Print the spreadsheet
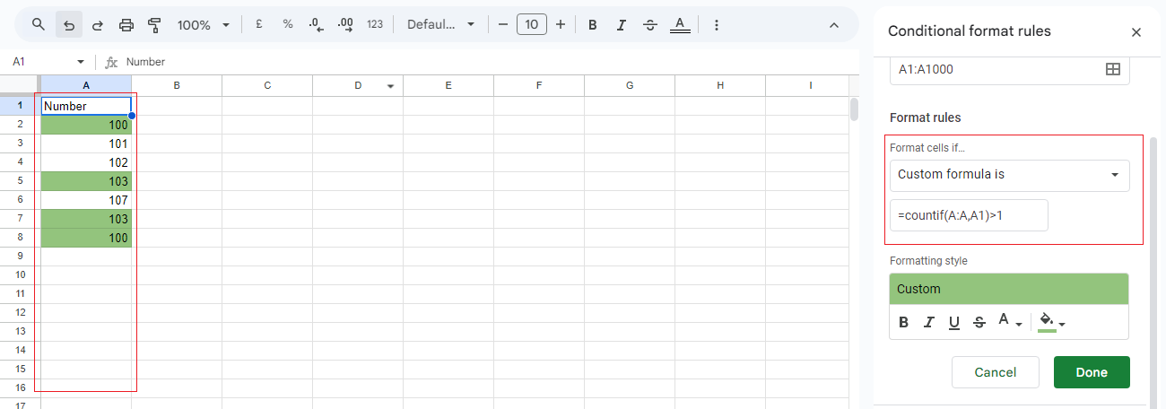1166x409 pixels. 126,24
